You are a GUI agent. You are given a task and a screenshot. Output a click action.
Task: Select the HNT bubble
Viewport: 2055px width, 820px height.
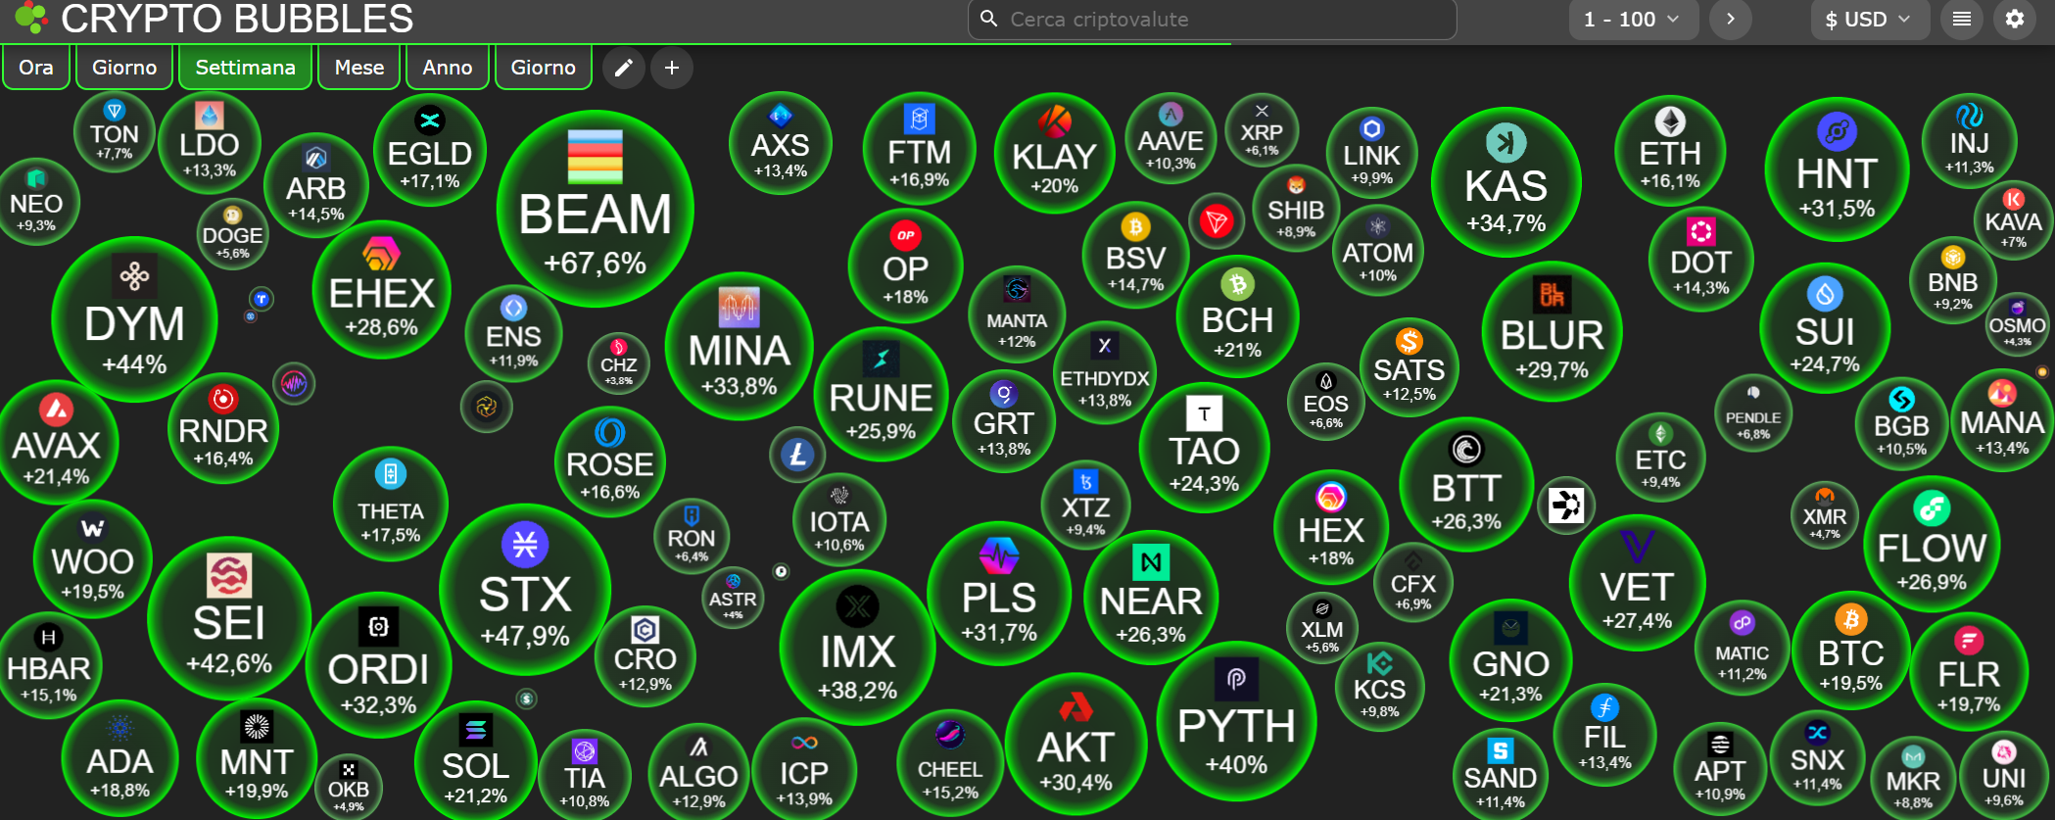(x=1837, y=169)
